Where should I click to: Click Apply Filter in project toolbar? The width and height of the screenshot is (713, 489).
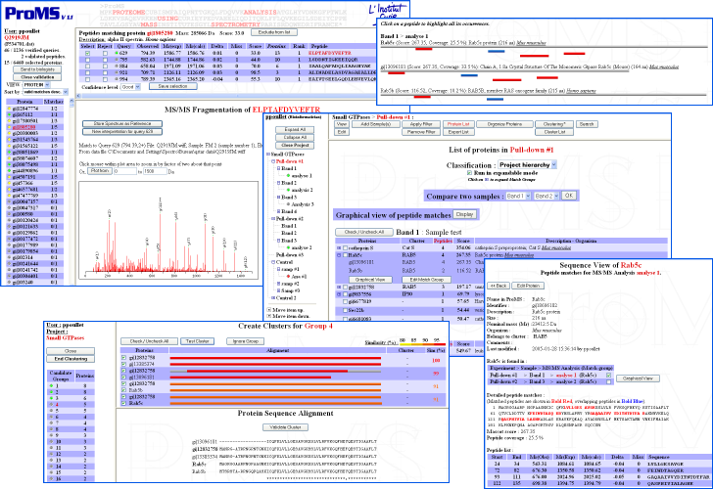tap(421, 124)
